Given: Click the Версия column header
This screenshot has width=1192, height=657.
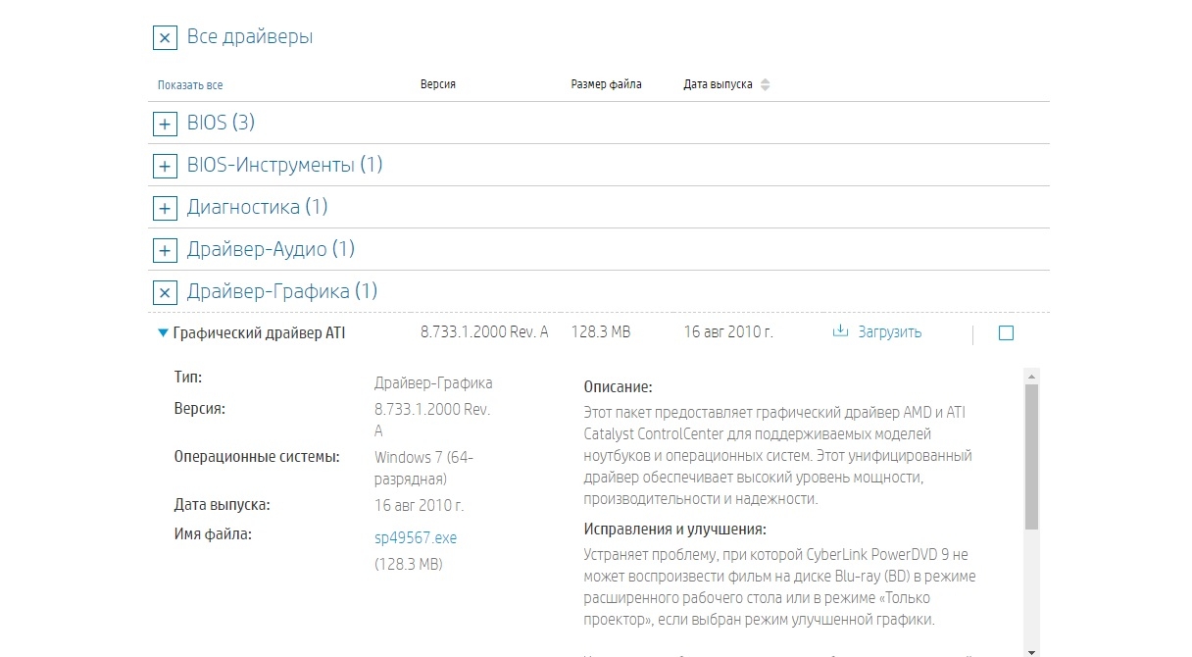Looking at the screenshot, I should click(438, 84).
